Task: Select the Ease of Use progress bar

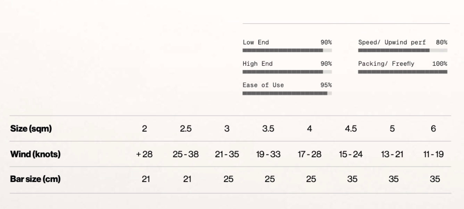Action: pos(287,93)
